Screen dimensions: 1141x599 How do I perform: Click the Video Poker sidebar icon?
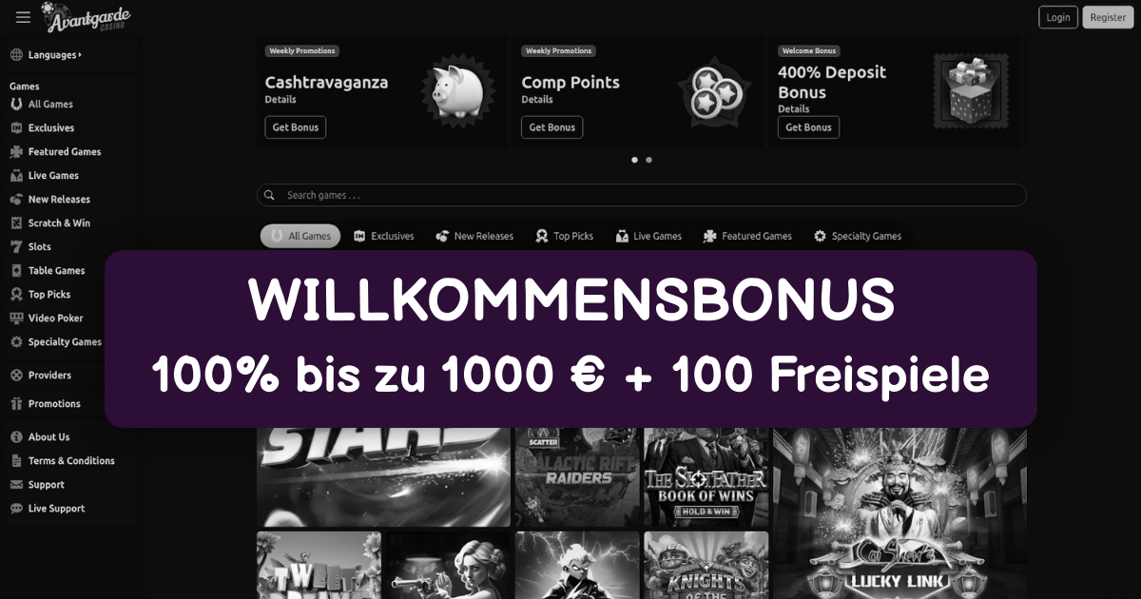tap(16, 318)
